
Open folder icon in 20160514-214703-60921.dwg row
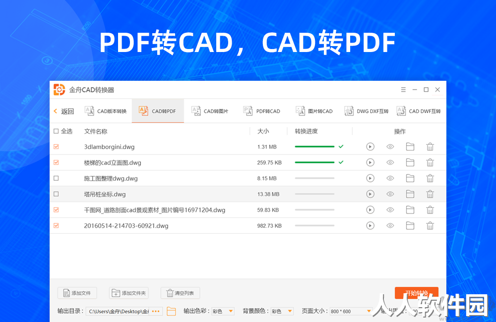pos(410,225)
